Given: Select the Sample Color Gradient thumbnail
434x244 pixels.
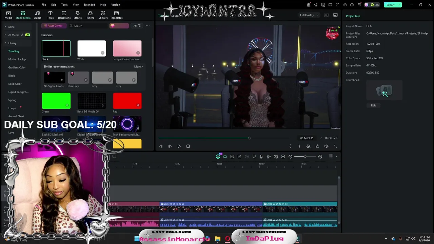Looking at the screenshot, I should click(x=127, y=48).
